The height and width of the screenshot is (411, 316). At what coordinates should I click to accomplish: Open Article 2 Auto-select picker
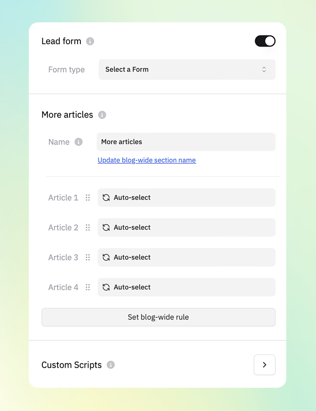tap(186, 227)
